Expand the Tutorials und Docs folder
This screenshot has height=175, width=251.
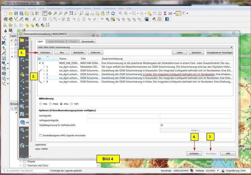tap(20, 165)
